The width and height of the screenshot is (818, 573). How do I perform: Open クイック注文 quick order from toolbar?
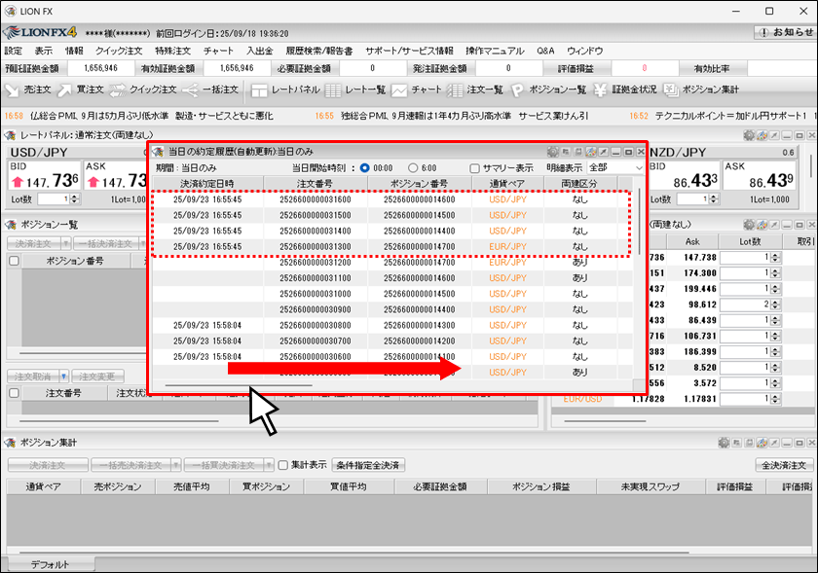(x=142, y=90)
